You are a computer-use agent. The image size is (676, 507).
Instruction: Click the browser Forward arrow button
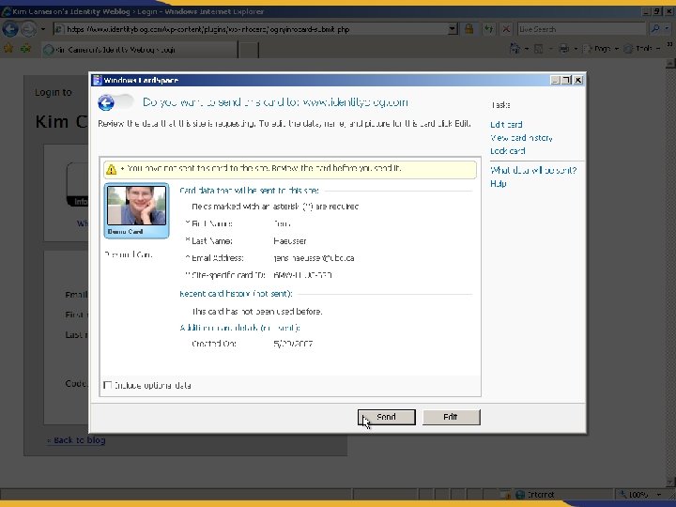[28, 29]
